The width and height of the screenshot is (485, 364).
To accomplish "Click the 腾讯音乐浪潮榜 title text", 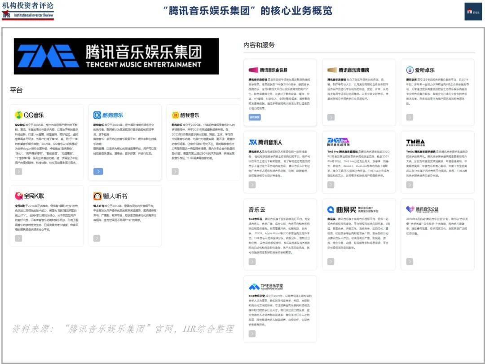I will point(353,70).
